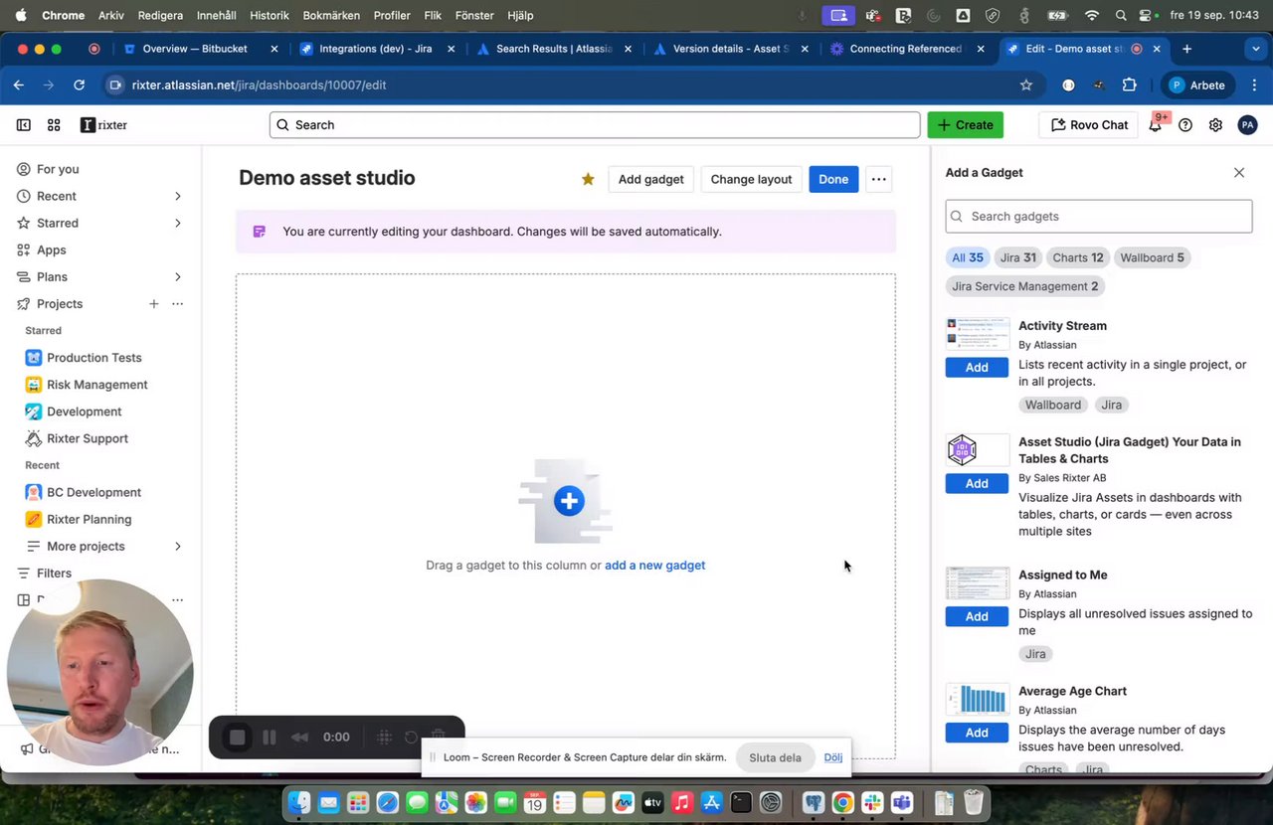Filter gadgets by Wallboard 5
This screenshot has height=825, width=1273.
(1152, 258)
